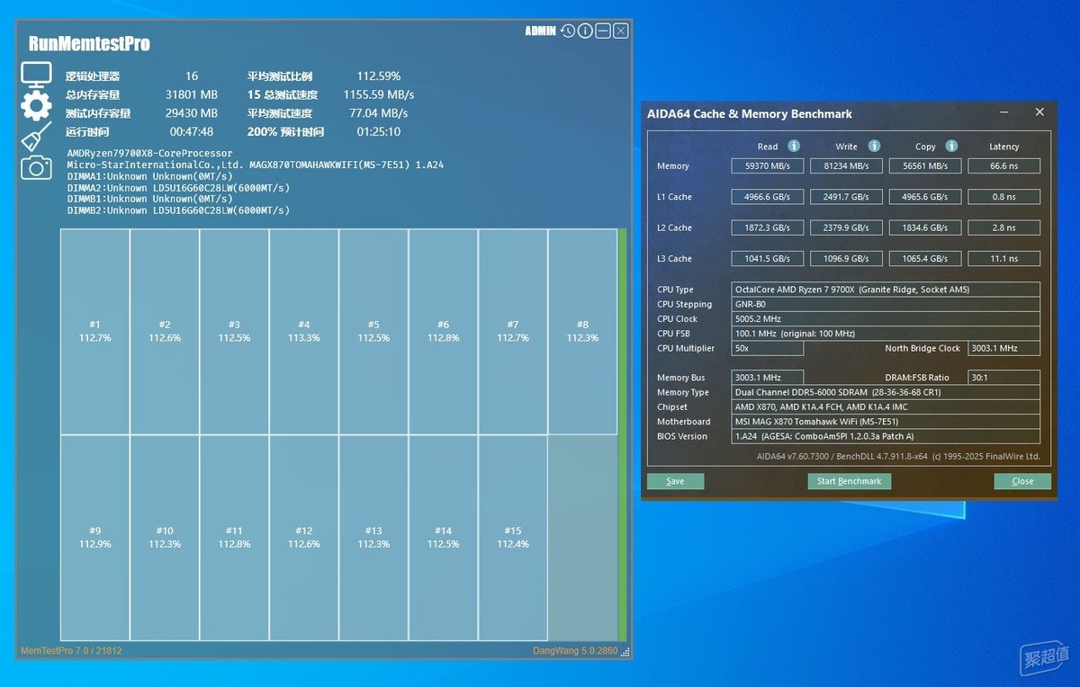This screenshot has width=1080, height=687.
Task: Click the MemTestPro 7.0 / 21812 status text
Action: (71, 650)
